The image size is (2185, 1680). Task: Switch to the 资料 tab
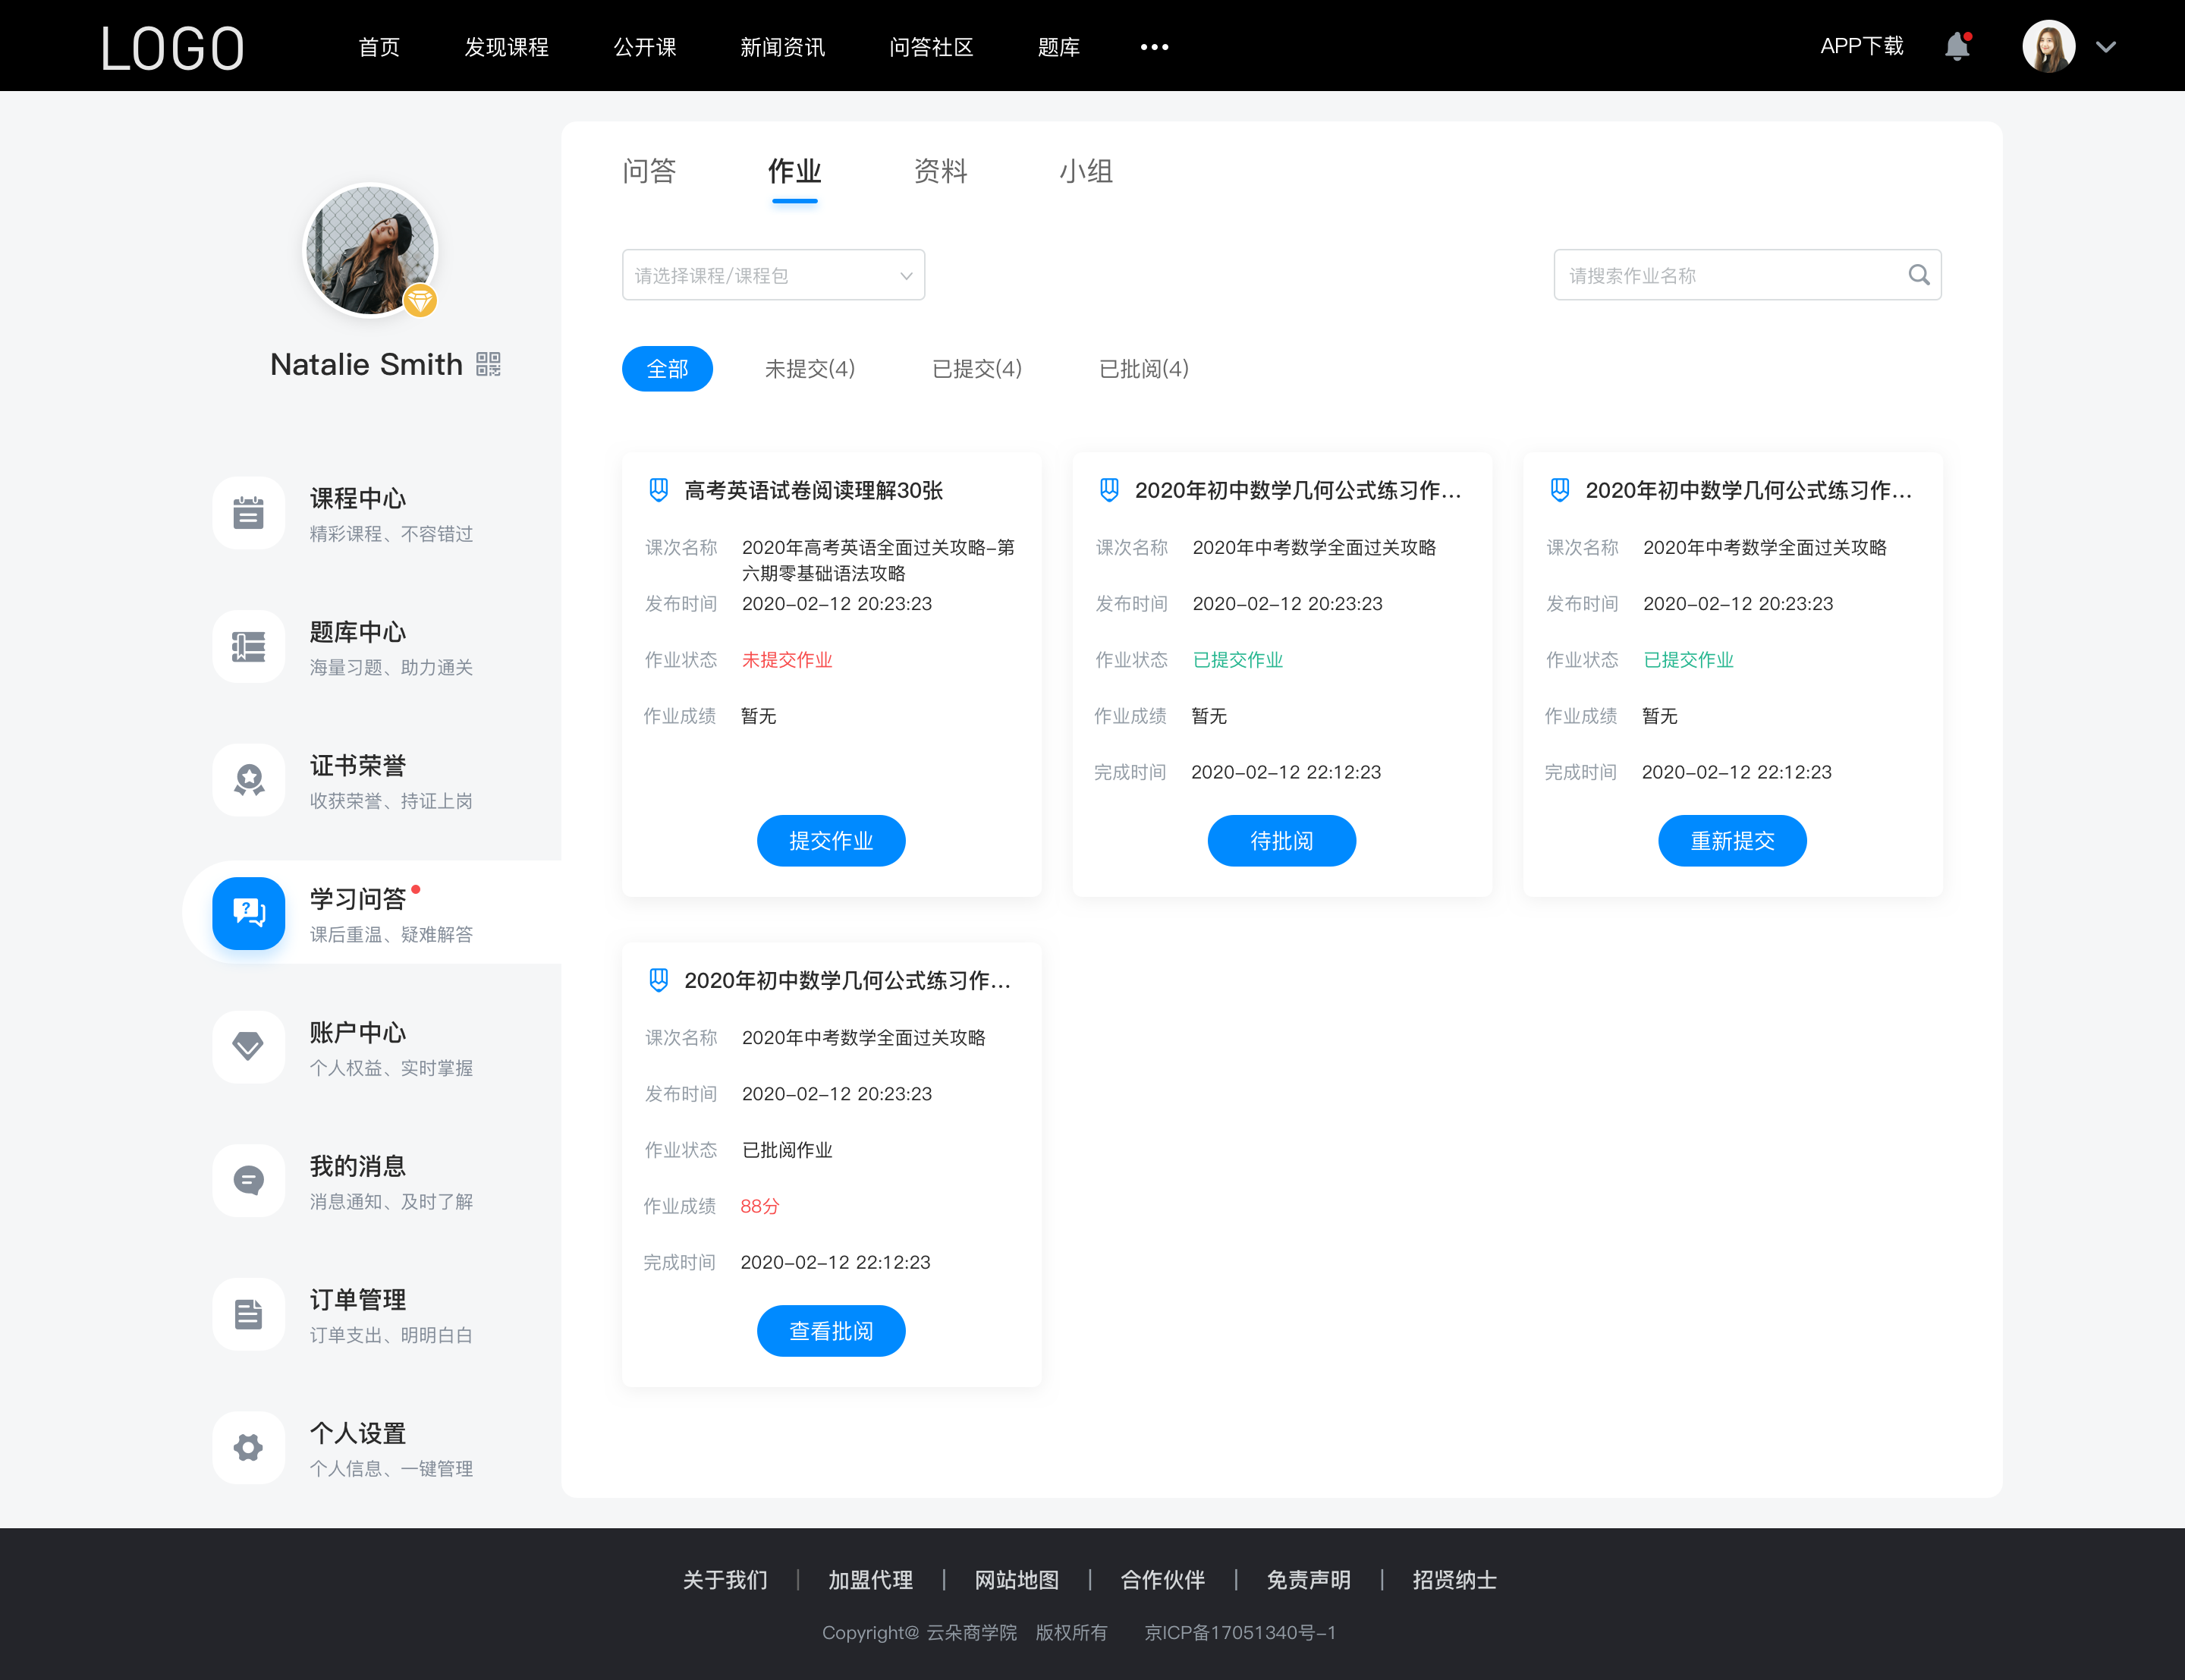coord(942,171)
